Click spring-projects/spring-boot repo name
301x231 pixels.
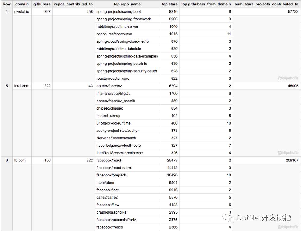118,12
